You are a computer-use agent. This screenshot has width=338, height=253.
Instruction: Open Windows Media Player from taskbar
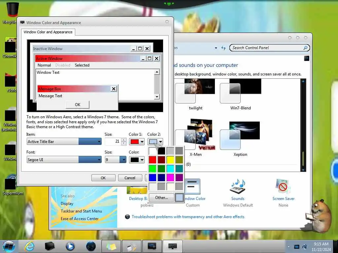tap(70, 246)
